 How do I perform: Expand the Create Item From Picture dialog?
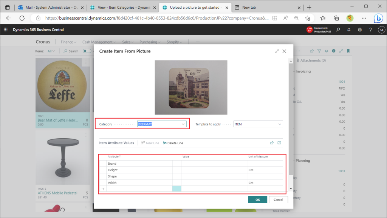(x=277, y=51)
